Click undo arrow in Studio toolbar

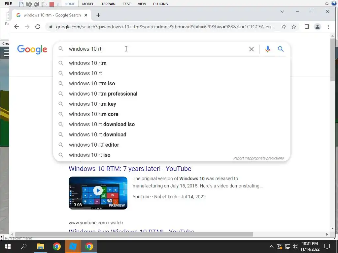point(29,4)
